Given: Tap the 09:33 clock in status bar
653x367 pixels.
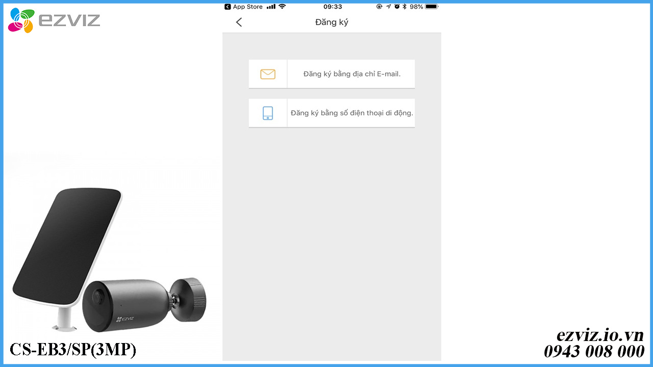Looking at the screenshot, I should [333, 7].
